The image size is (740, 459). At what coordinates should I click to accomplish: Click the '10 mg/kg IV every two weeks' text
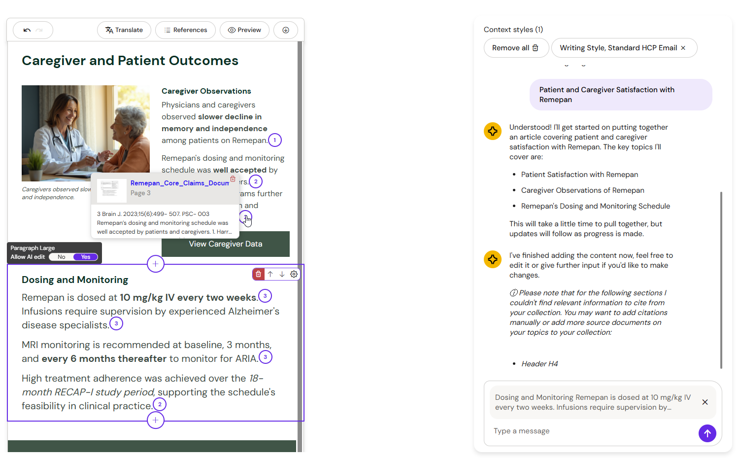pos(189,297)
